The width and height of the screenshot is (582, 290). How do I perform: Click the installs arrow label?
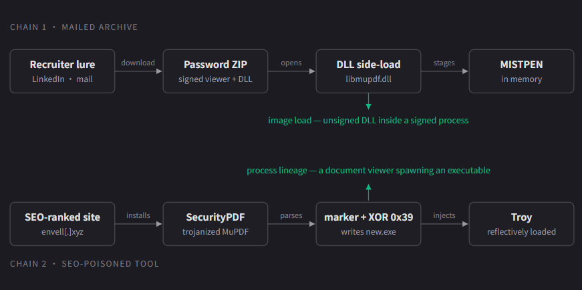[x=138, y=215]
